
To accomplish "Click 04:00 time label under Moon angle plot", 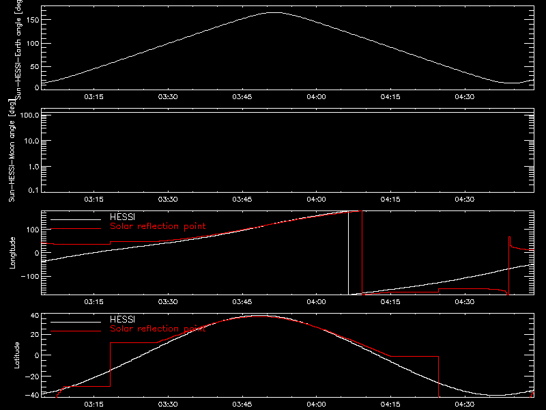I will [x=316, y=200].
